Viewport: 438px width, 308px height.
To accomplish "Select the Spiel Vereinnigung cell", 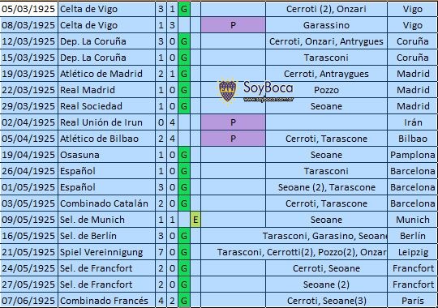I will tap(106, 252).
